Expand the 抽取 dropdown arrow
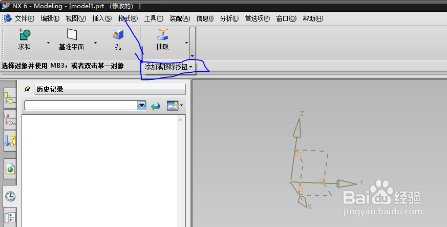Screen dimensions: 447x227 [186, 43]
